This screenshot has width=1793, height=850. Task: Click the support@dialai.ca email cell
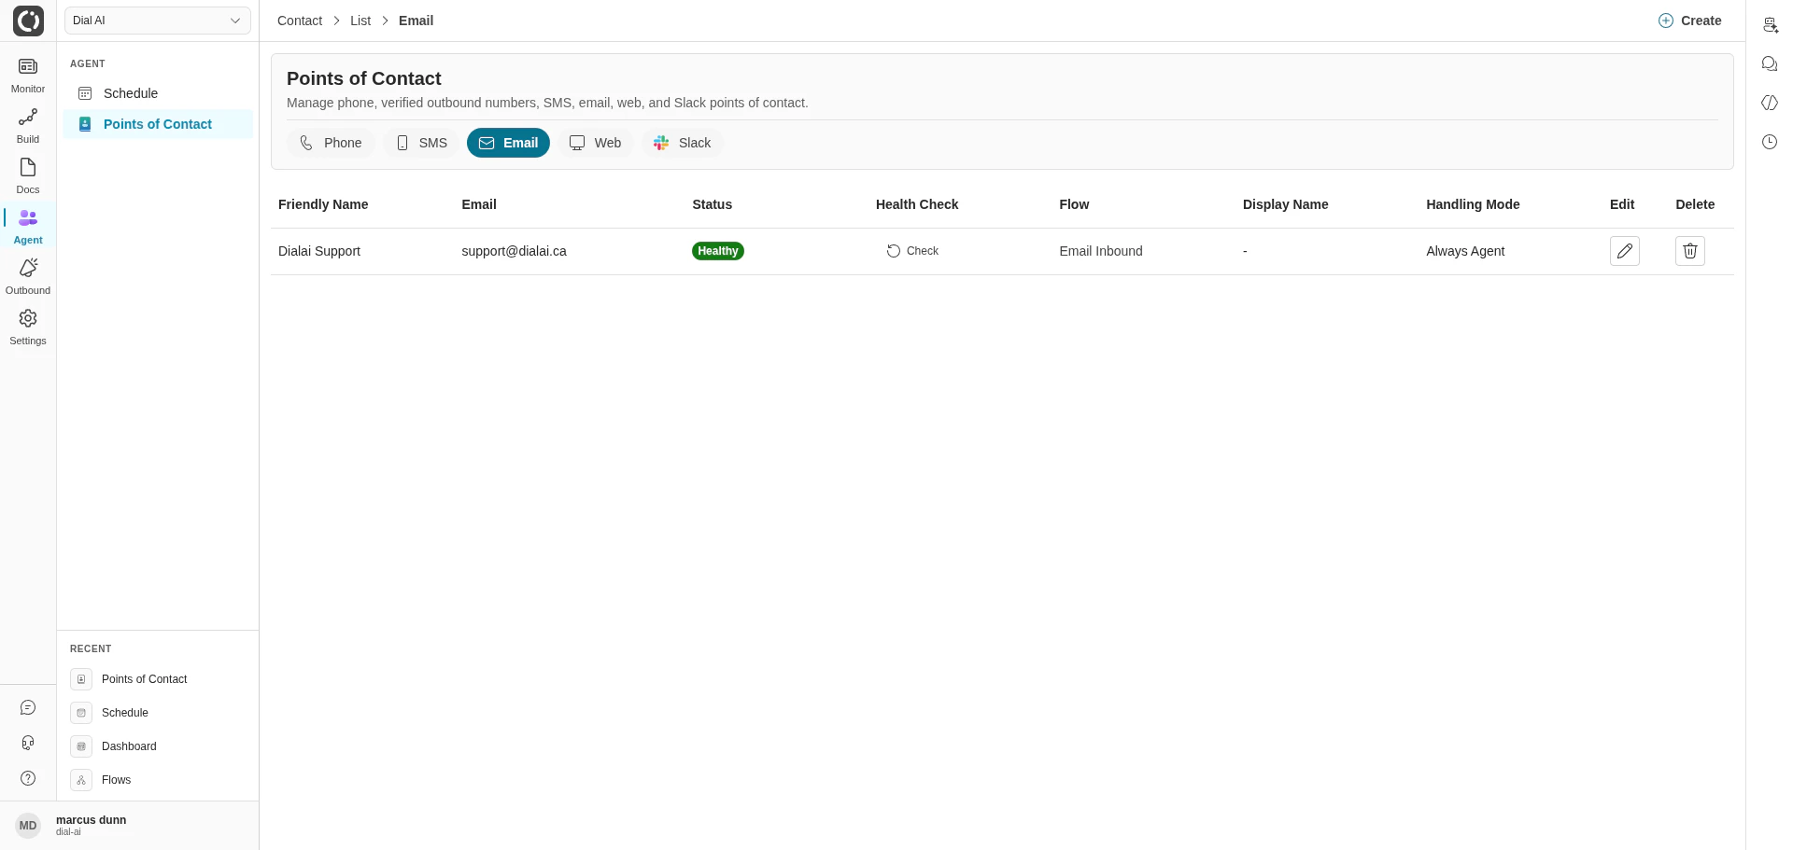point(514,251)
